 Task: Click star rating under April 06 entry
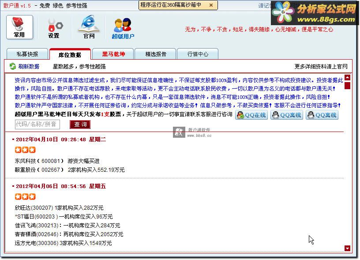click(x=25, y=197)
